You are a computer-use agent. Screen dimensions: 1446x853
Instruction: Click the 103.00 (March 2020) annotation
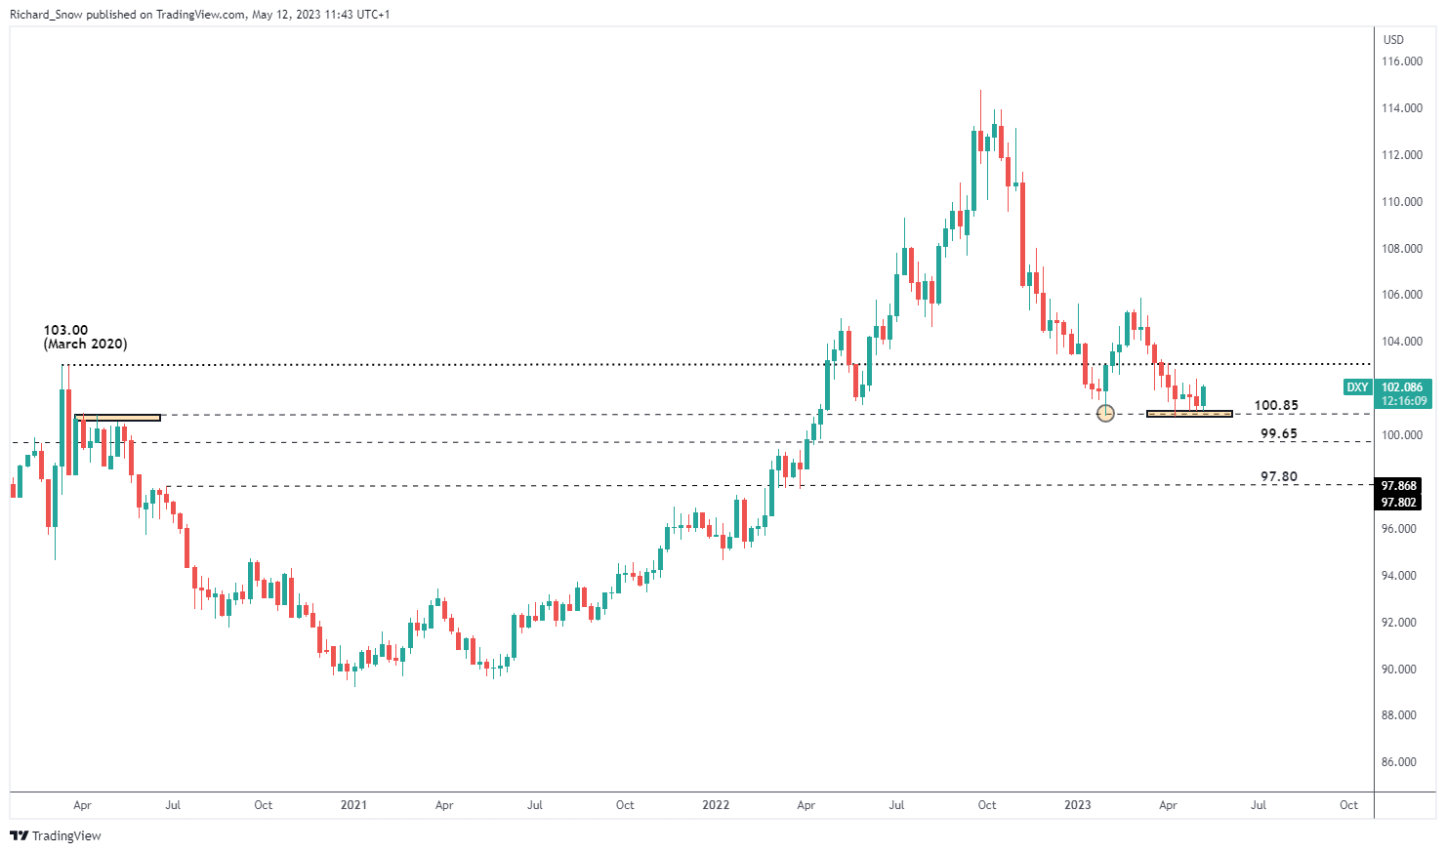click(85, 337)
